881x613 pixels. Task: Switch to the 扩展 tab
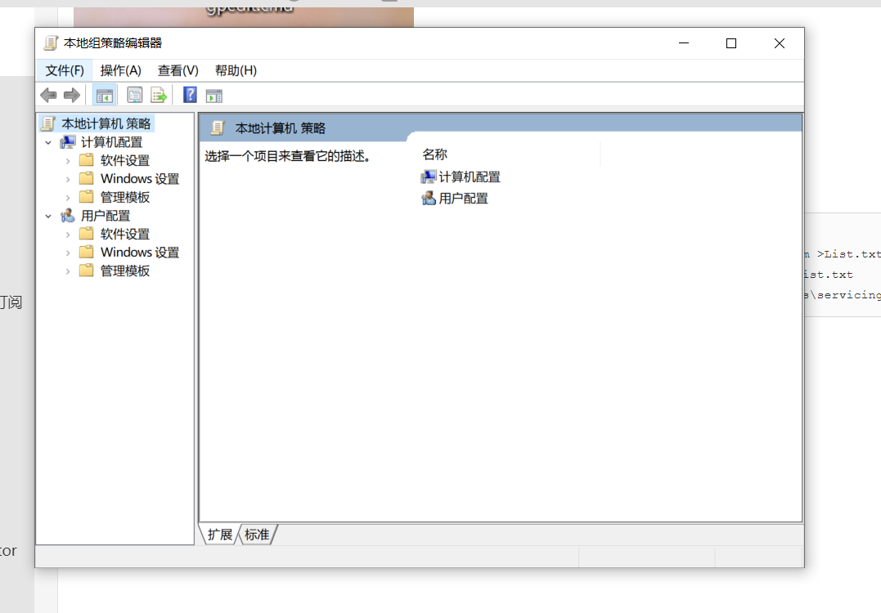(x=220, y=535)
